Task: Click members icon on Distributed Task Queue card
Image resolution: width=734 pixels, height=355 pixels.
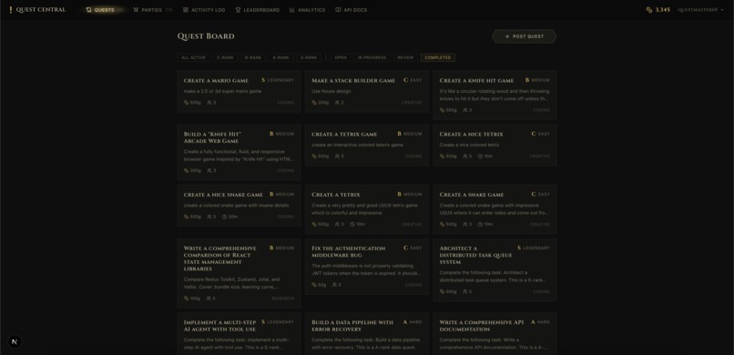Action: coord(464,292)
